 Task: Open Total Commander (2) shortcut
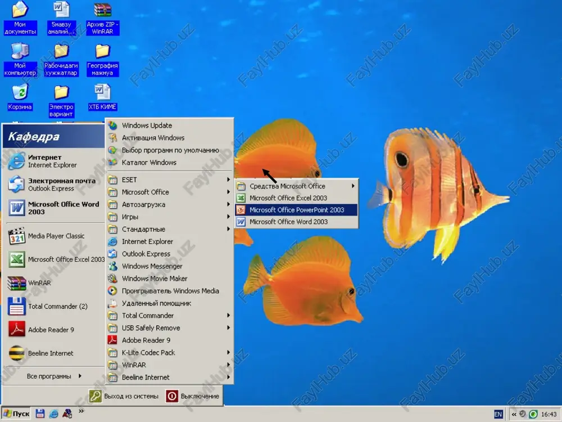pyautogui.click(x=54, y=307)
